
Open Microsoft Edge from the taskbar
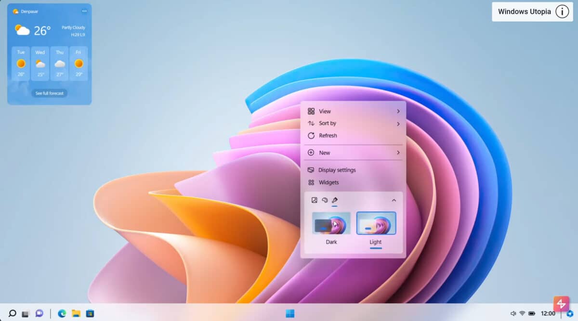tap(62, 313)
